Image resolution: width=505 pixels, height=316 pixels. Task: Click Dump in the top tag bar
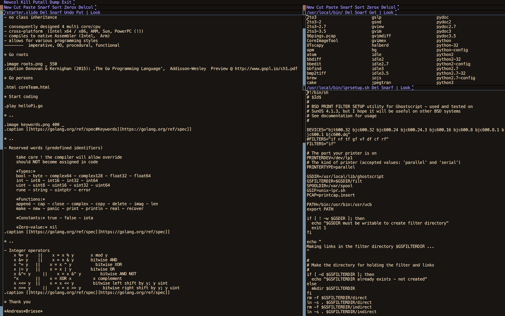coord(54,2)
